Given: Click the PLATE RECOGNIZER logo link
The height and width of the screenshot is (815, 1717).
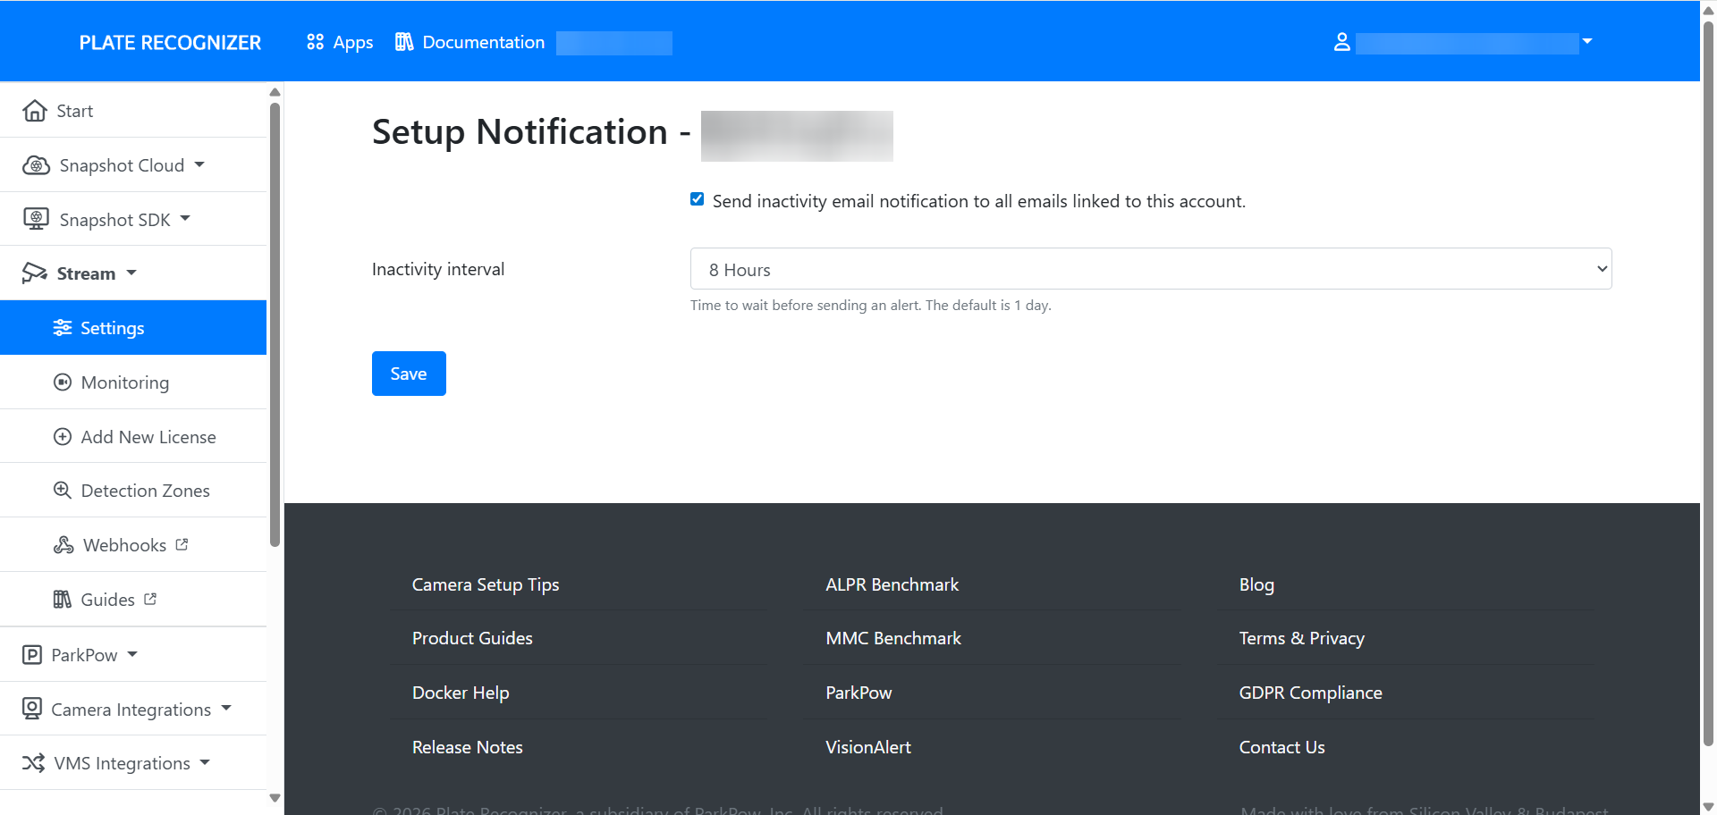Looking at the screenshot, I should 170,42.
